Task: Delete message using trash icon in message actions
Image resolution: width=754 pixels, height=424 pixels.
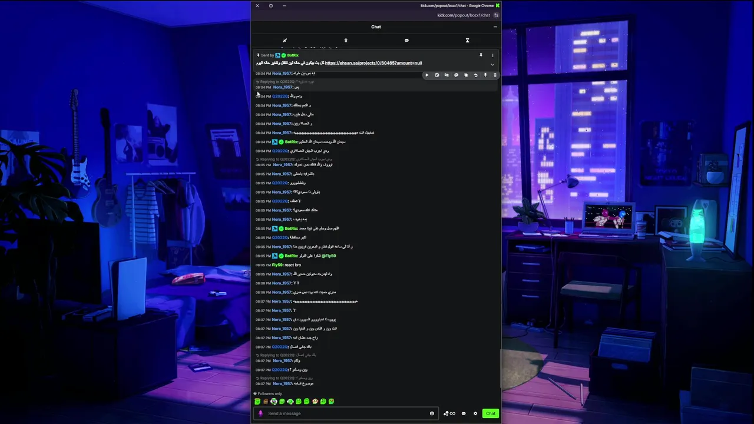Action: coord(495,75)
